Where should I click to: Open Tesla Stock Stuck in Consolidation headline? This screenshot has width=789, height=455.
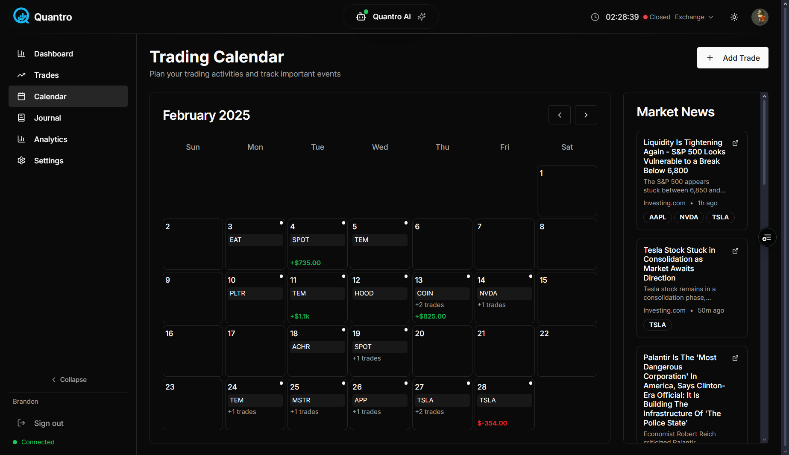pyautogui.click(x=679, y=264)
